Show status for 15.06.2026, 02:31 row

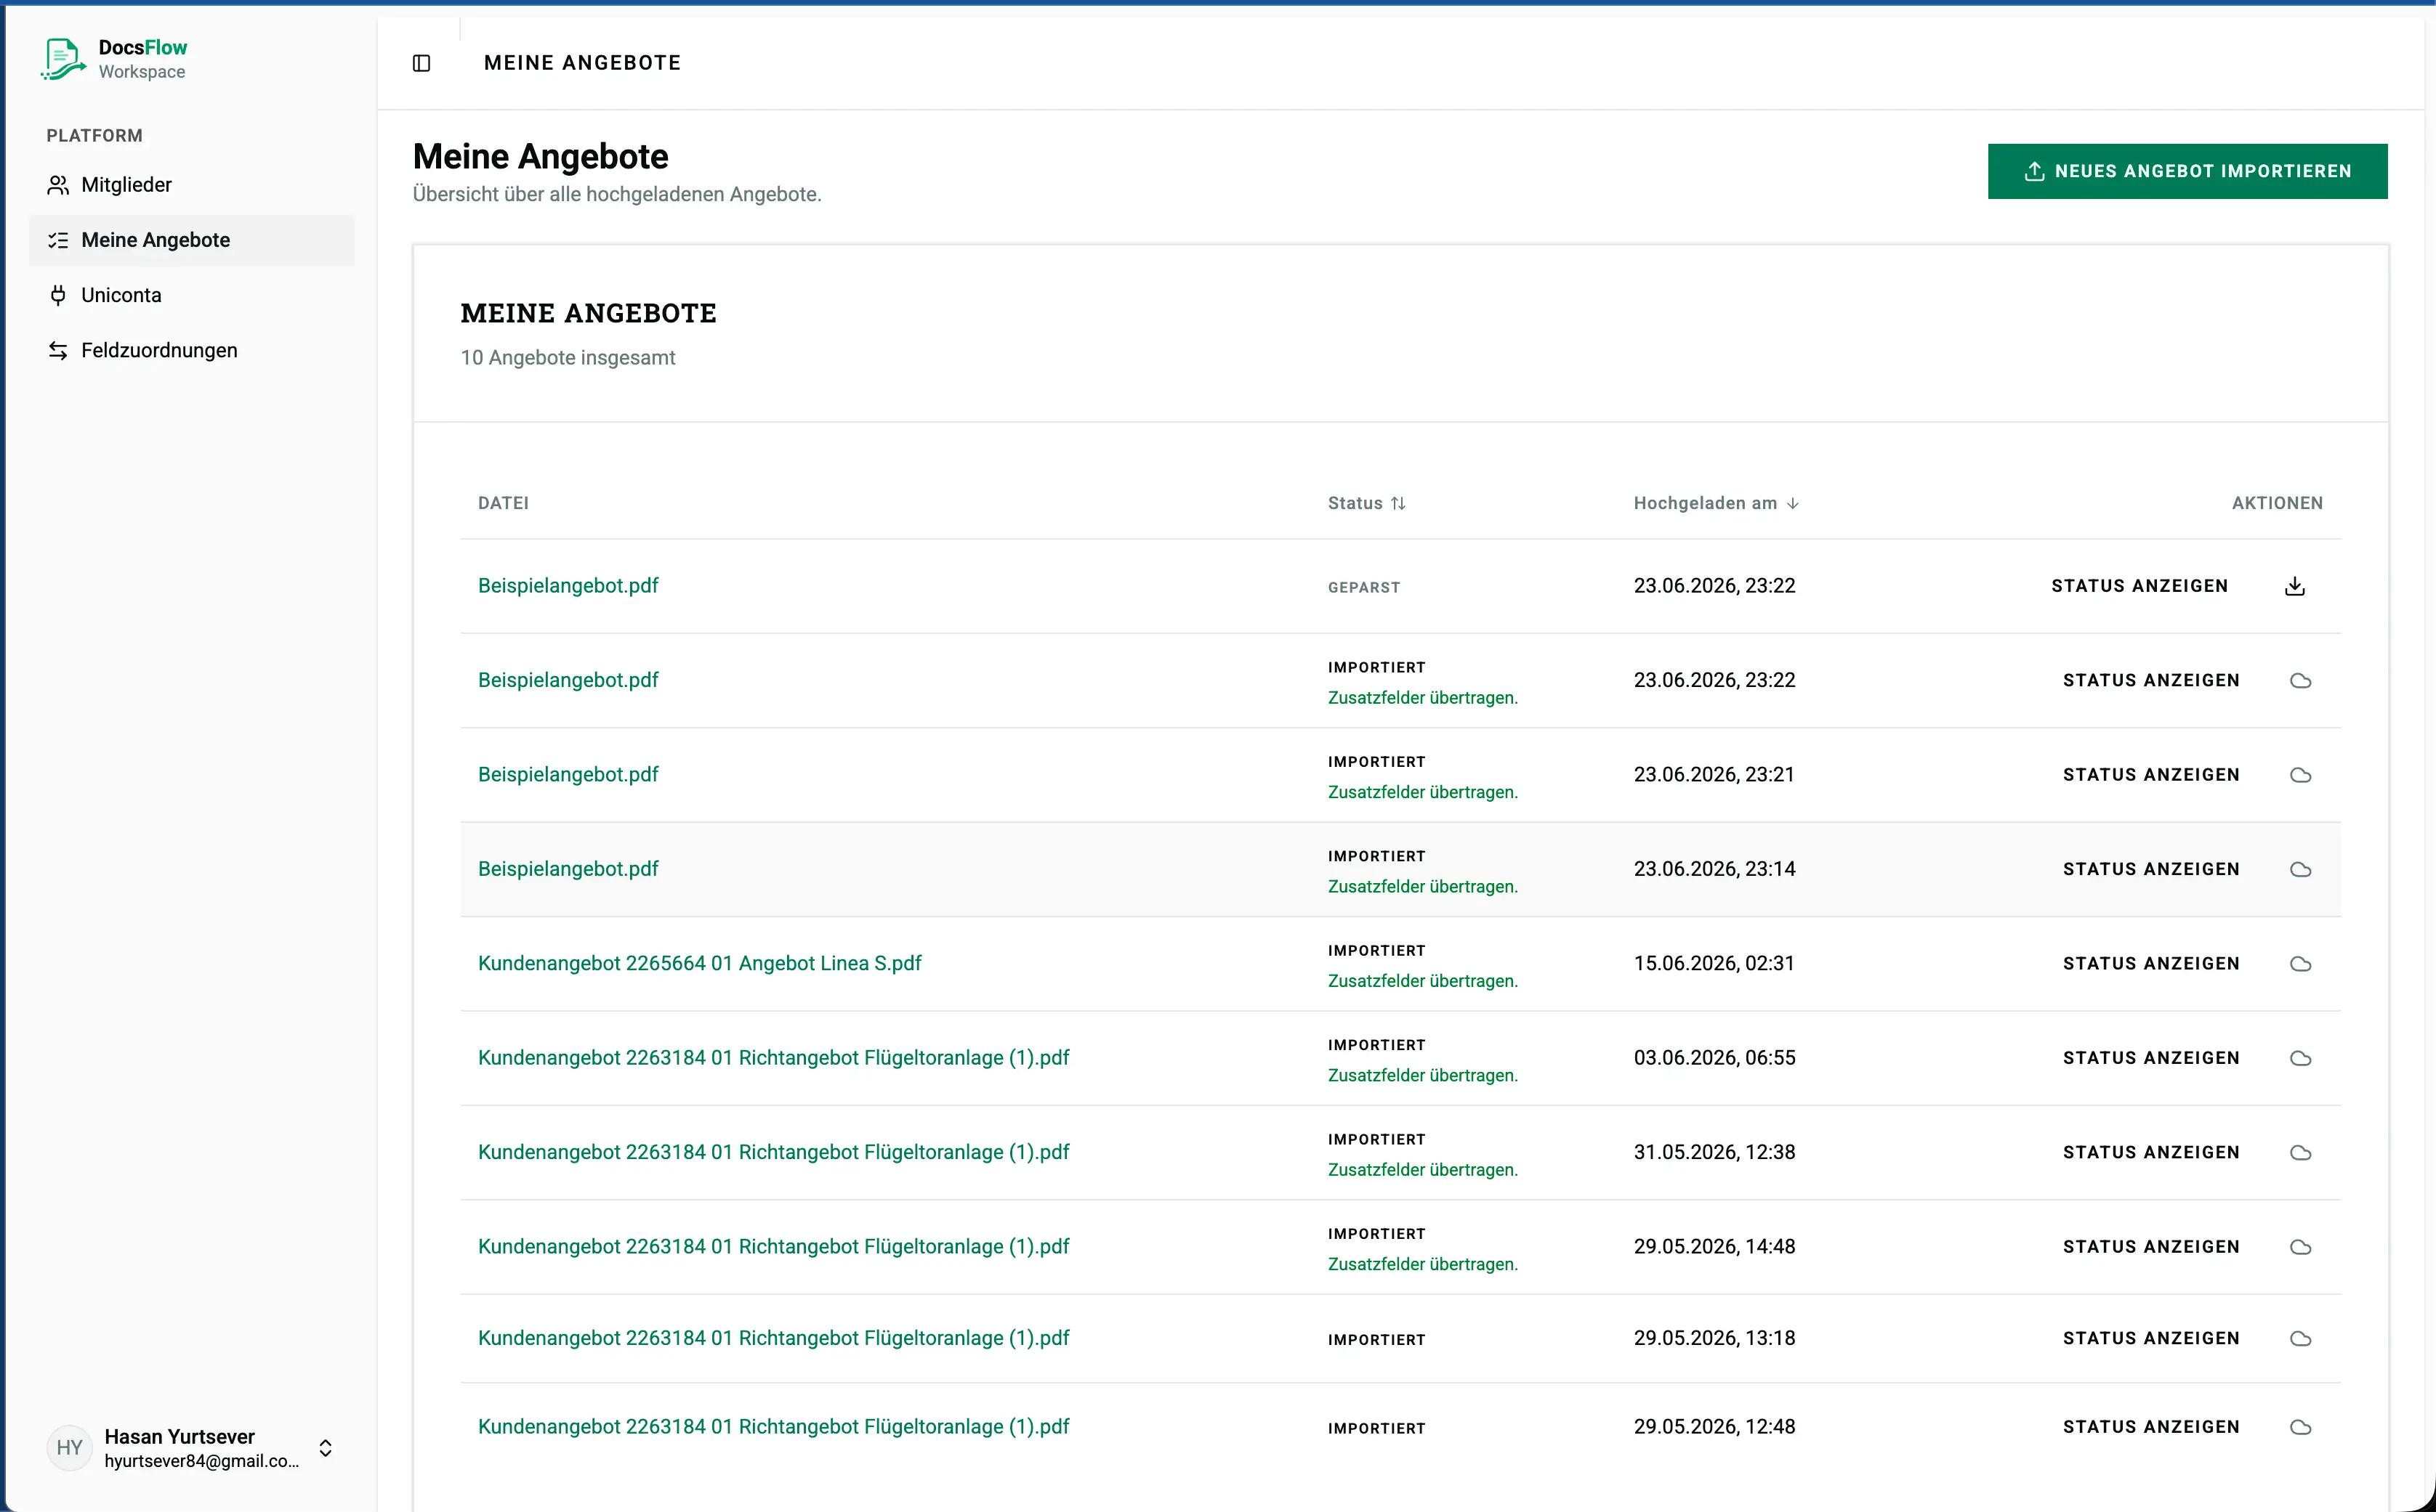[2151, 964]
